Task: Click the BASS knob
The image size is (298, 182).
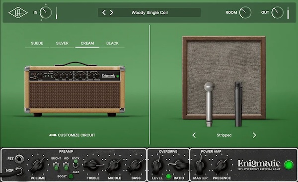Action: coord(136,165)
